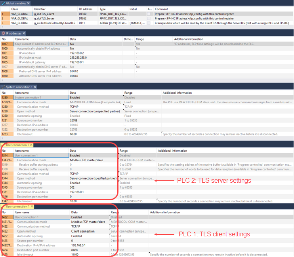Image resolution: width=294 pixels, height=257 pixels.
Task: Select Automatic opening row under Client connection
Action: tap(147, 236)
